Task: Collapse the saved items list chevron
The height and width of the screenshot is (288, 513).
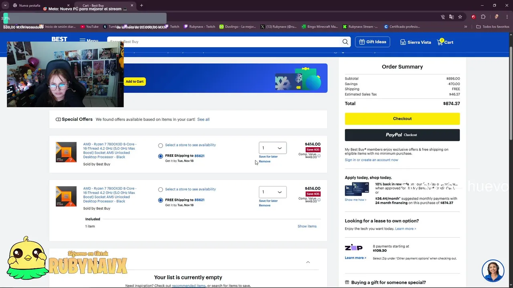Action: pyautogui.click(x=308, y=262)
